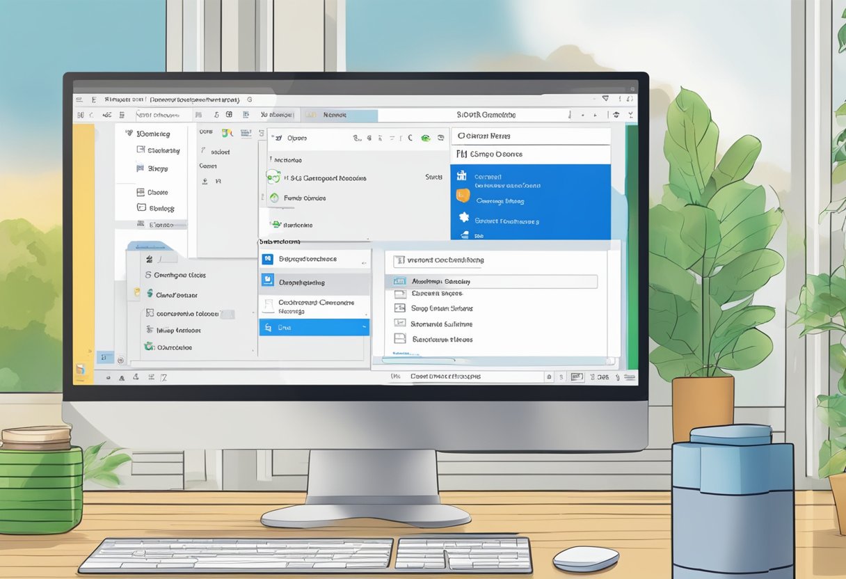Click the orange shield icon in blue panel
The height and width of the screenshot is (579, 846).
pyautogui.click(x=462, y=196)
